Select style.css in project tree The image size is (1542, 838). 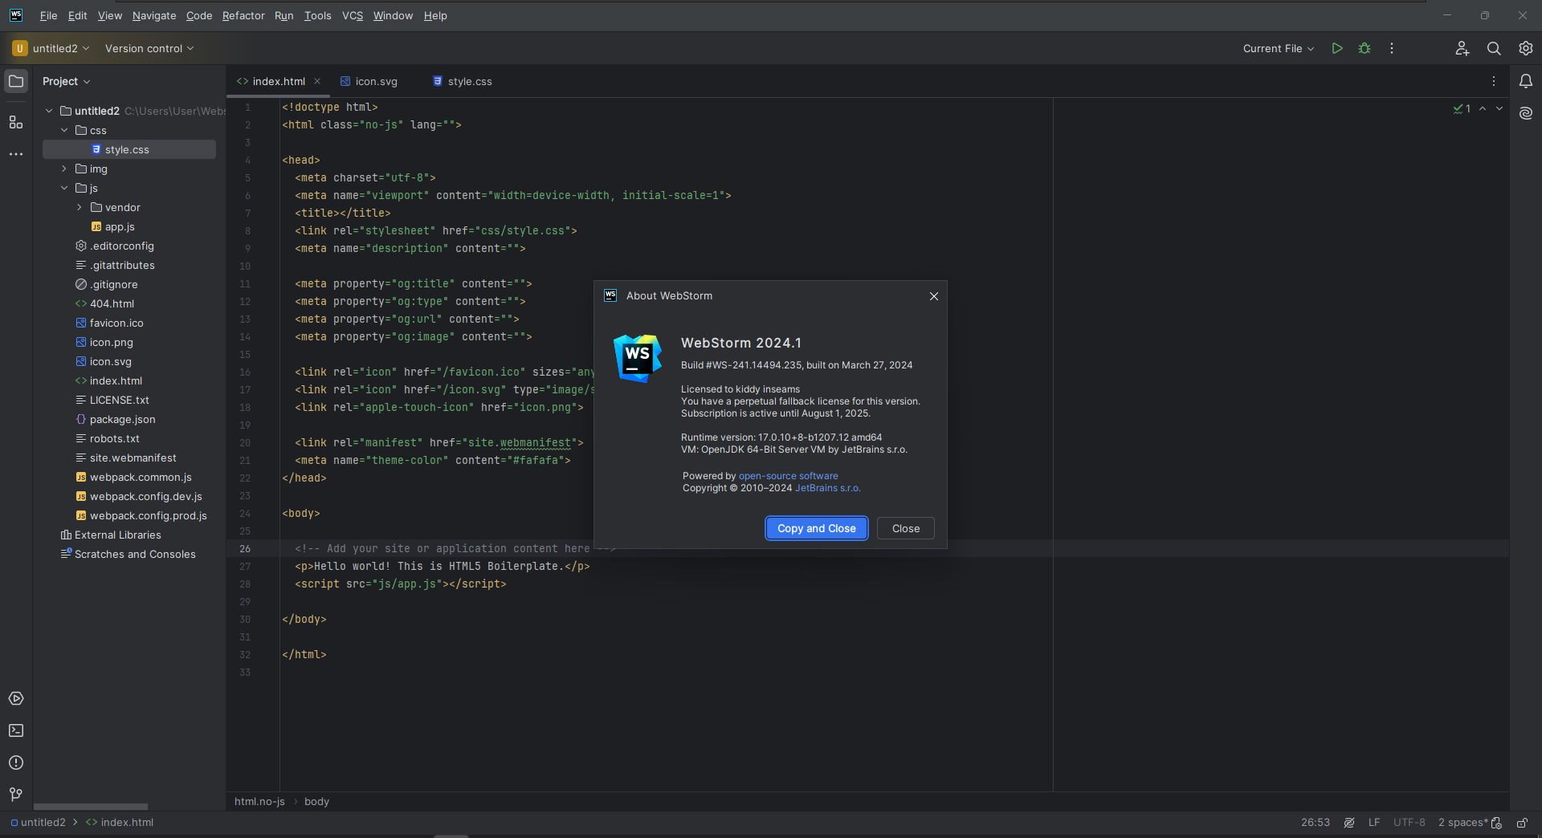(129, 149)
